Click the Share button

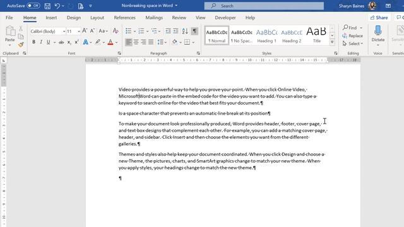pyautogui.click(x=379, y=18)
